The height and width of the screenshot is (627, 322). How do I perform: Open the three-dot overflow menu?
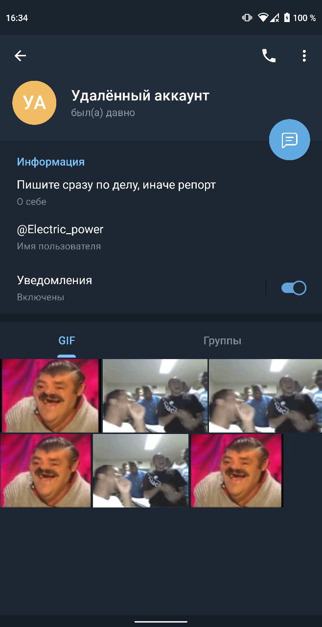[304, 56]
